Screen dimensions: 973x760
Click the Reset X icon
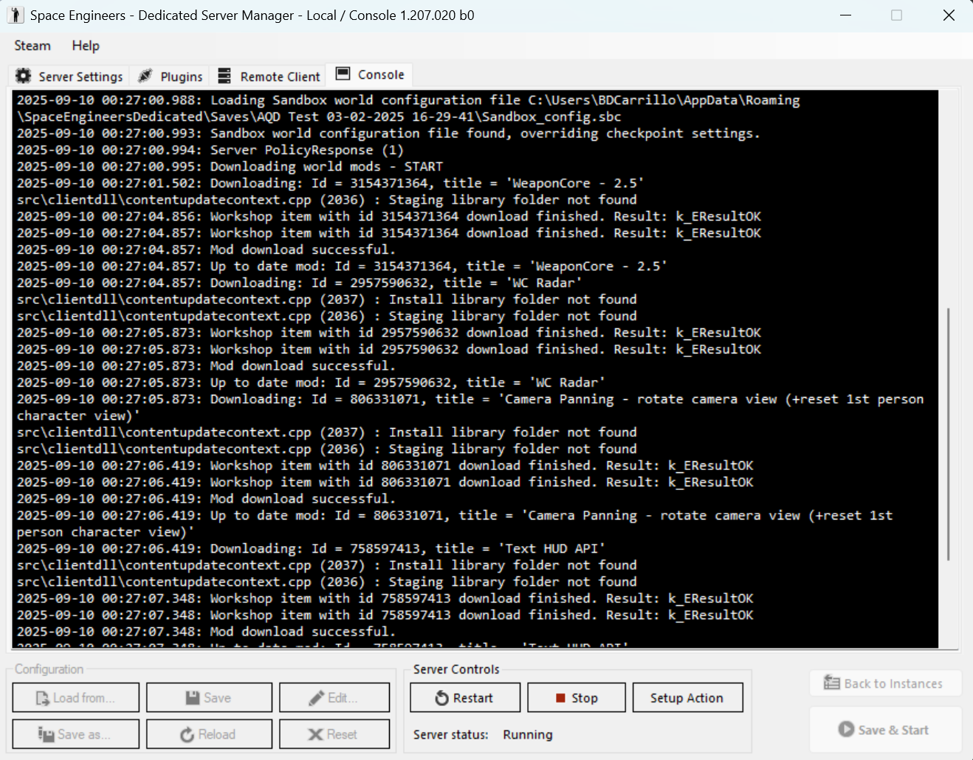point(315,734)
